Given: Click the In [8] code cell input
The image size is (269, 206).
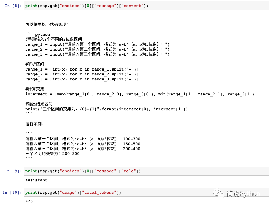Looking at the screenshot, I should [x=146, y=6].
